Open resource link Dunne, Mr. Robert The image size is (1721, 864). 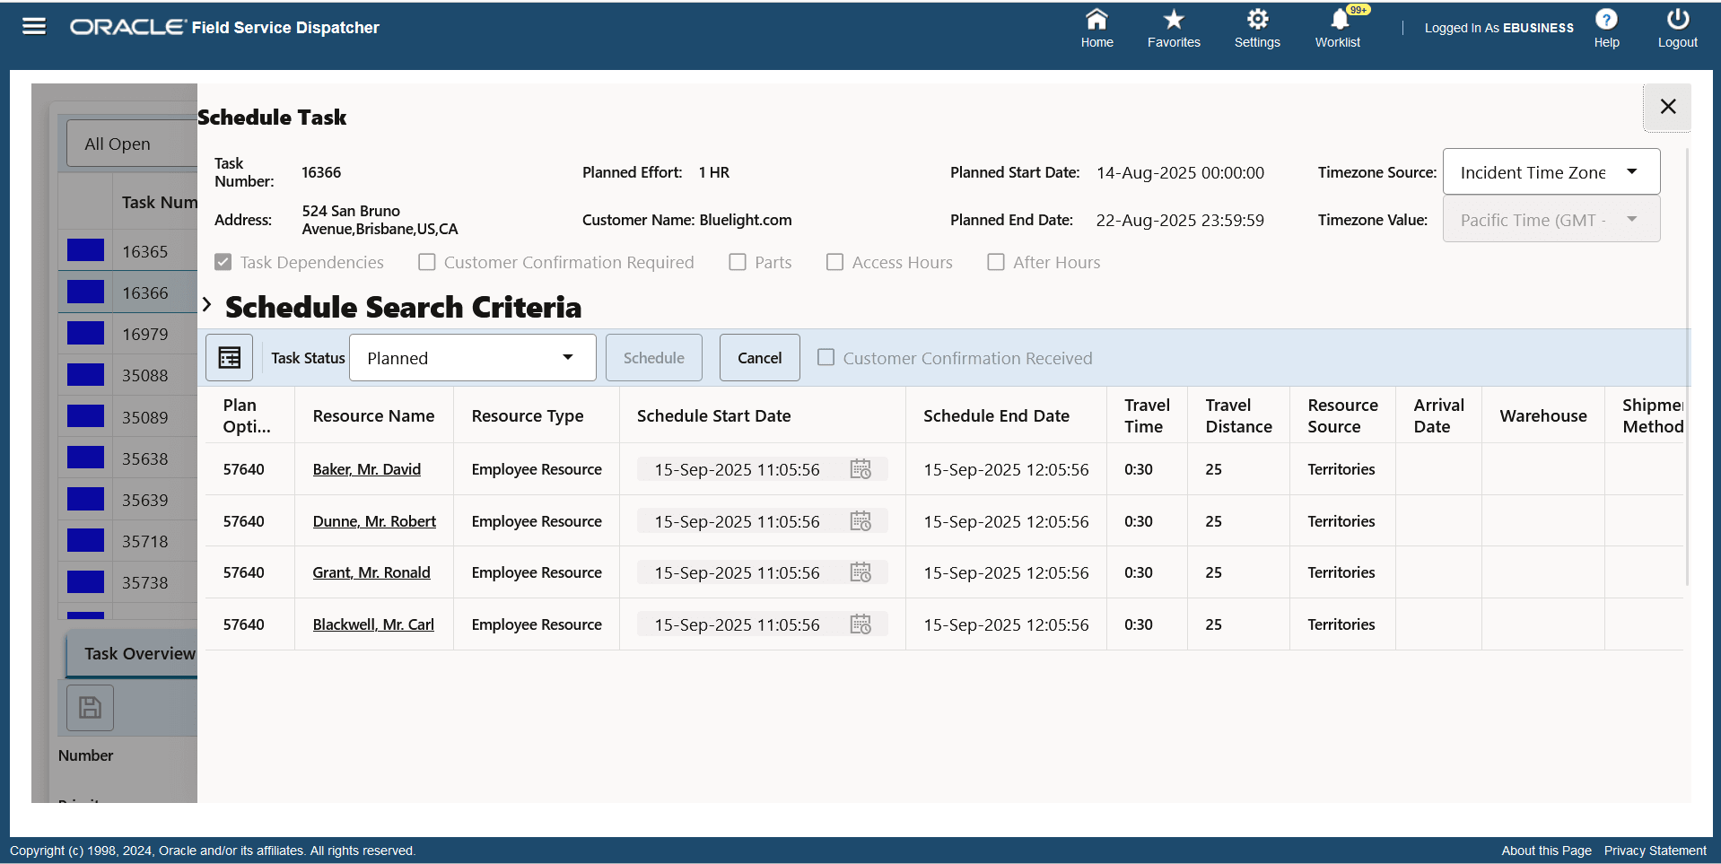[x=374, y=521]
